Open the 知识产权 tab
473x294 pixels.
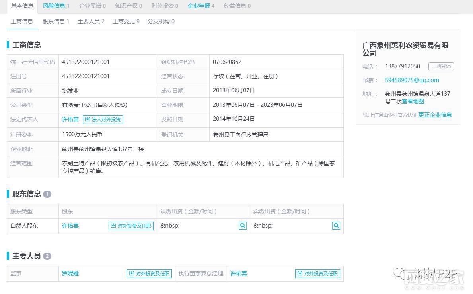point(128,6)
